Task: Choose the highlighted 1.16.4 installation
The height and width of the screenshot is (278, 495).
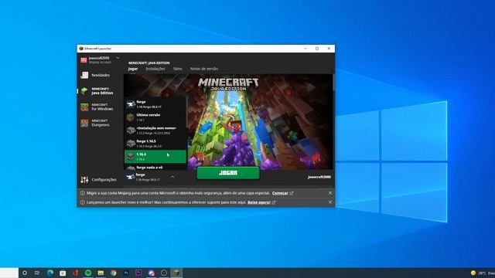Action: point(155,157)
